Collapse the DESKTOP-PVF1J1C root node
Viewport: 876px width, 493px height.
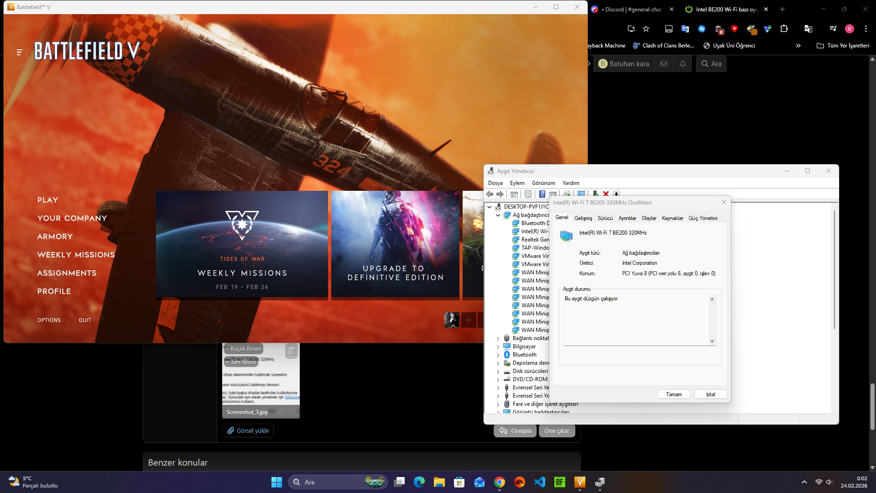(x=490, y=207)
